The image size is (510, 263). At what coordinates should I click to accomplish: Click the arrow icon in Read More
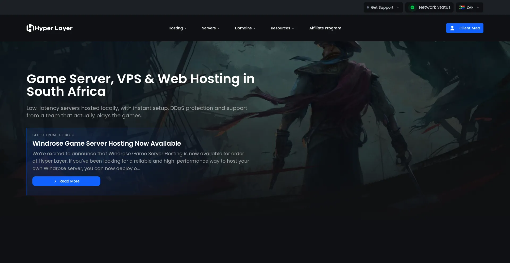(55, 181)
